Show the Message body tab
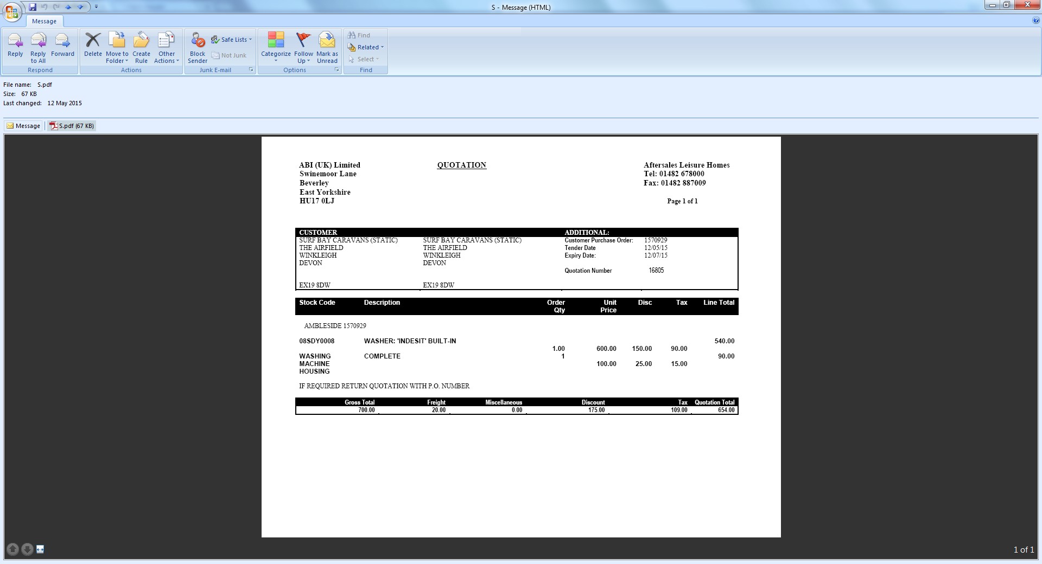Screen dimensions: 1042x564 [x=23, y=126]
